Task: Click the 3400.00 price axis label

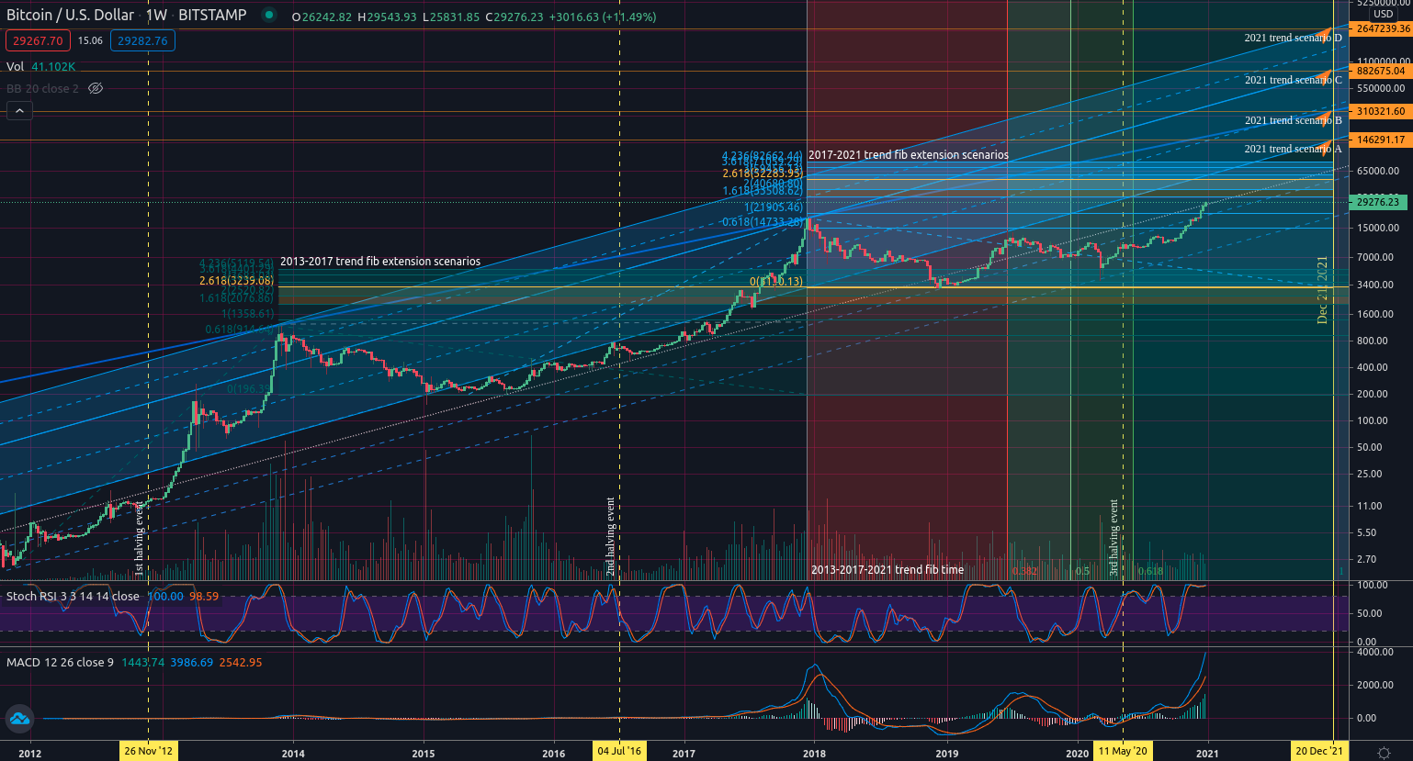Action: (1375, 285)
